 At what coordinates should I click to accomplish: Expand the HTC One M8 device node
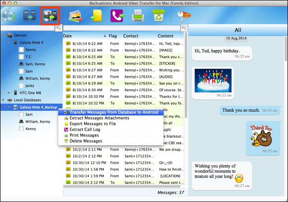(9, 93)
